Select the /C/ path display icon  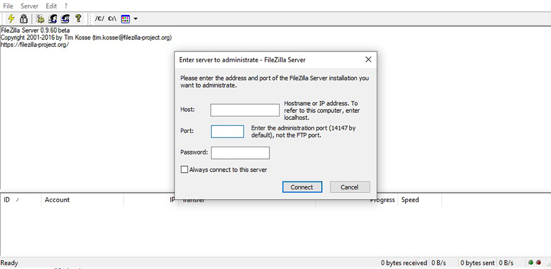click(x=100, y=19)
